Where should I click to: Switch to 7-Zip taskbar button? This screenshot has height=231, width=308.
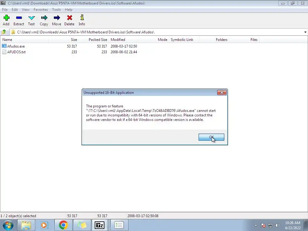pos(100,225)
